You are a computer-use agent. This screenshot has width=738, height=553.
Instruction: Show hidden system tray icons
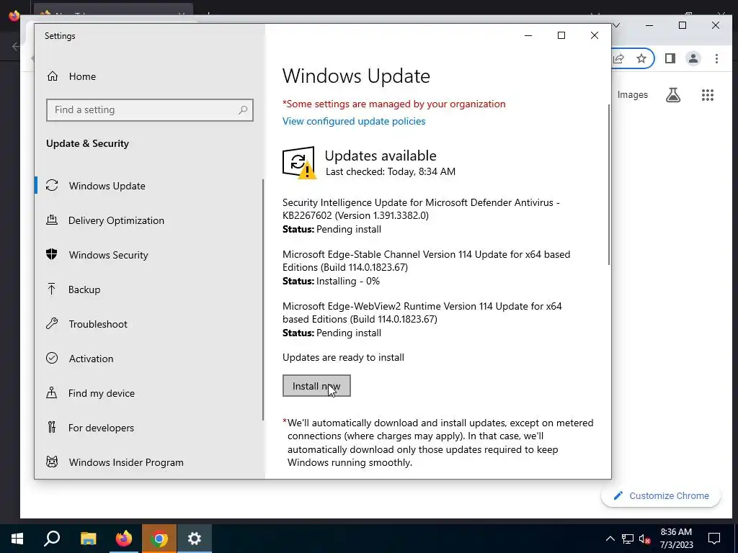tap(610, 539)
